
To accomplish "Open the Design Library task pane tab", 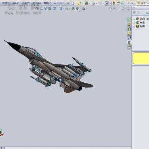I will pyautogui.click(x=129, y=24).
